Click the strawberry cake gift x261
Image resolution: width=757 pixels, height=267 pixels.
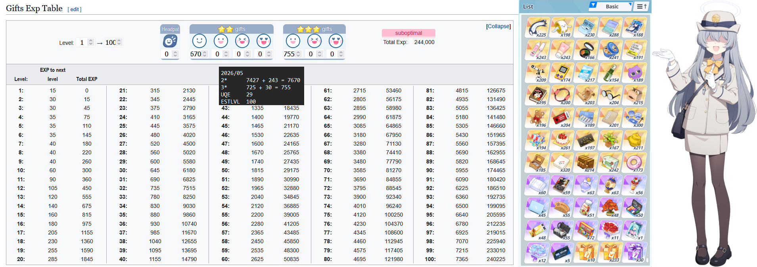tap(562, 140)
